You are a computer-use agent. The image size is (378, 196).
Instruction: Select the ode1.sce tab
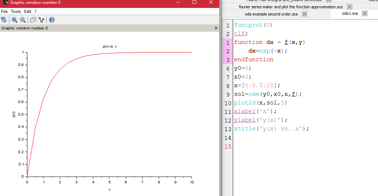pyautogui.click(x=350, y=13)
